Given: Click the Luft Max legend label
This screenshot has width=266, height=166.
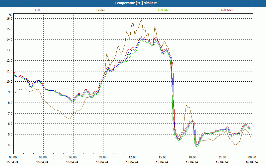Looking at the screenshot, I should (227, 10).
